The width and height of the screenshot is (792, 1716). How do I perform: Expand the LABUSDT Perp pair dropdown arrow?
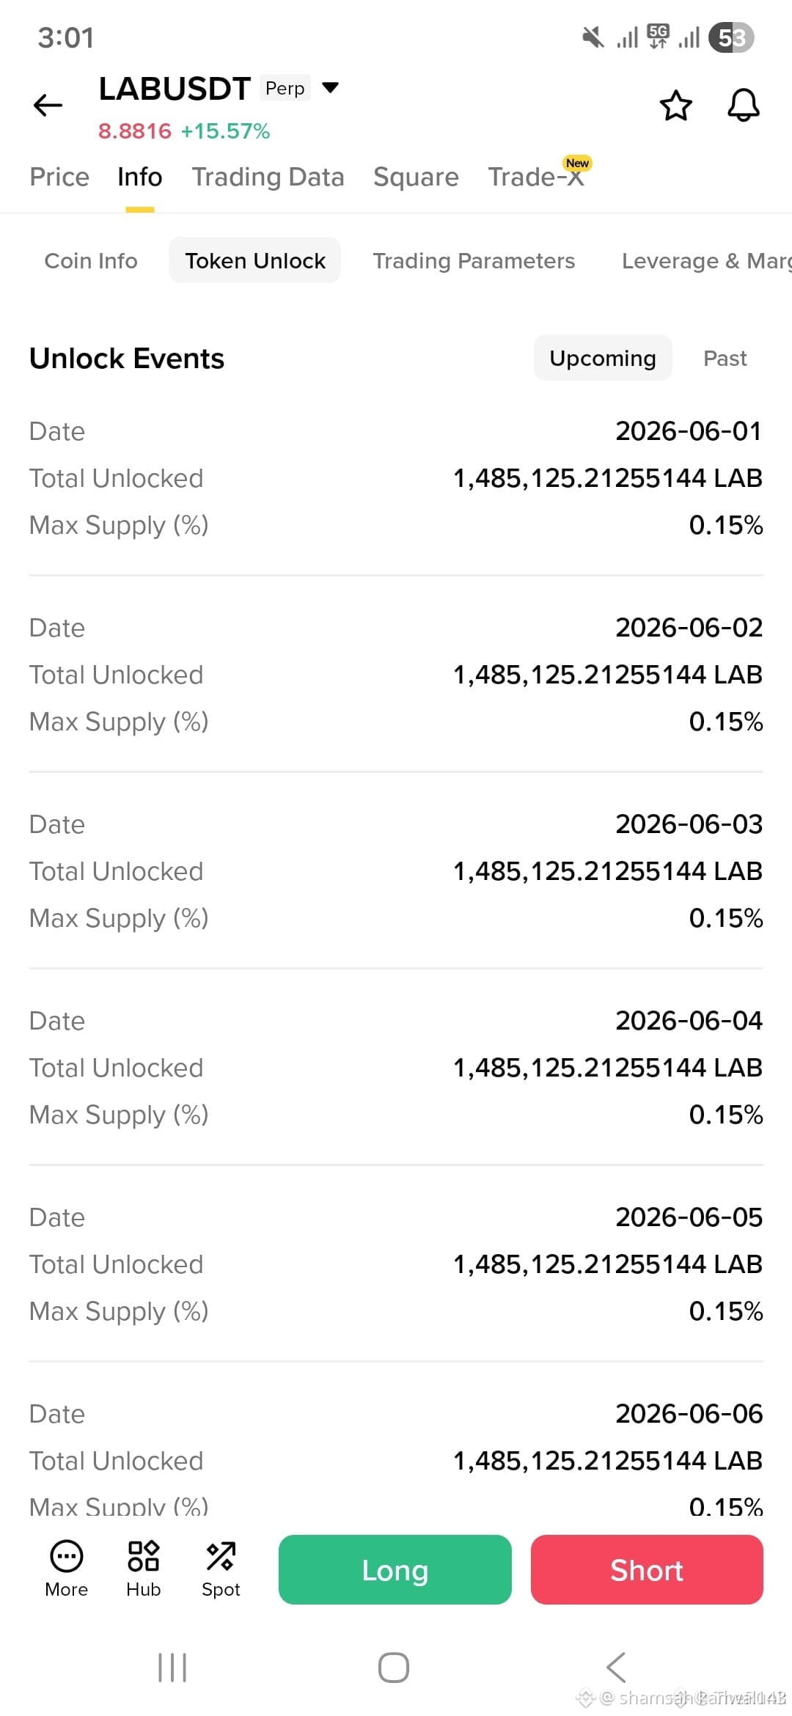(x=331, y=88)
